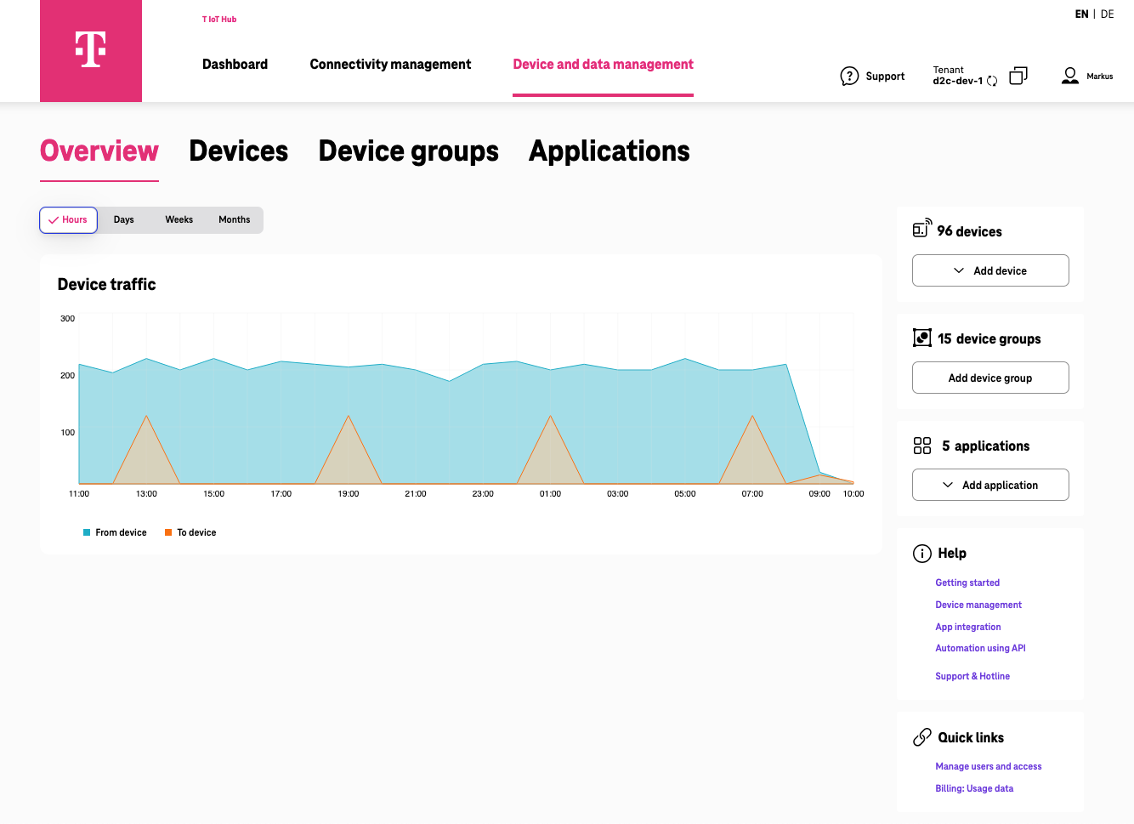The width and height of the screenshot is (1134, 824).
Task: Click the T IoT Hub title
Action: click(x=219, y=19)
